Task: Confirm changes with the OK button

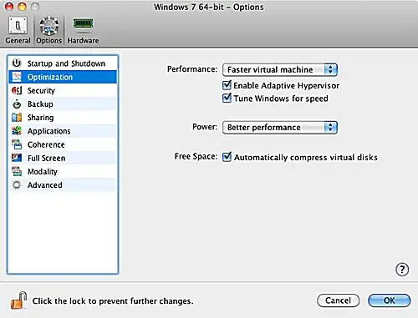Action: pos(389,300)
